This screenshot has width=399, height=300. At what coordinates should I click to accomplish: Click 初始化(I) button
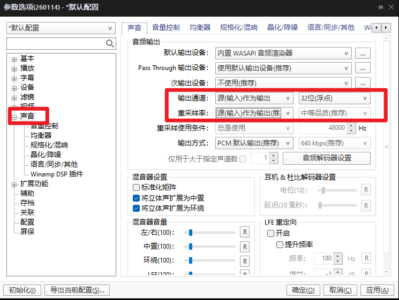22,290
